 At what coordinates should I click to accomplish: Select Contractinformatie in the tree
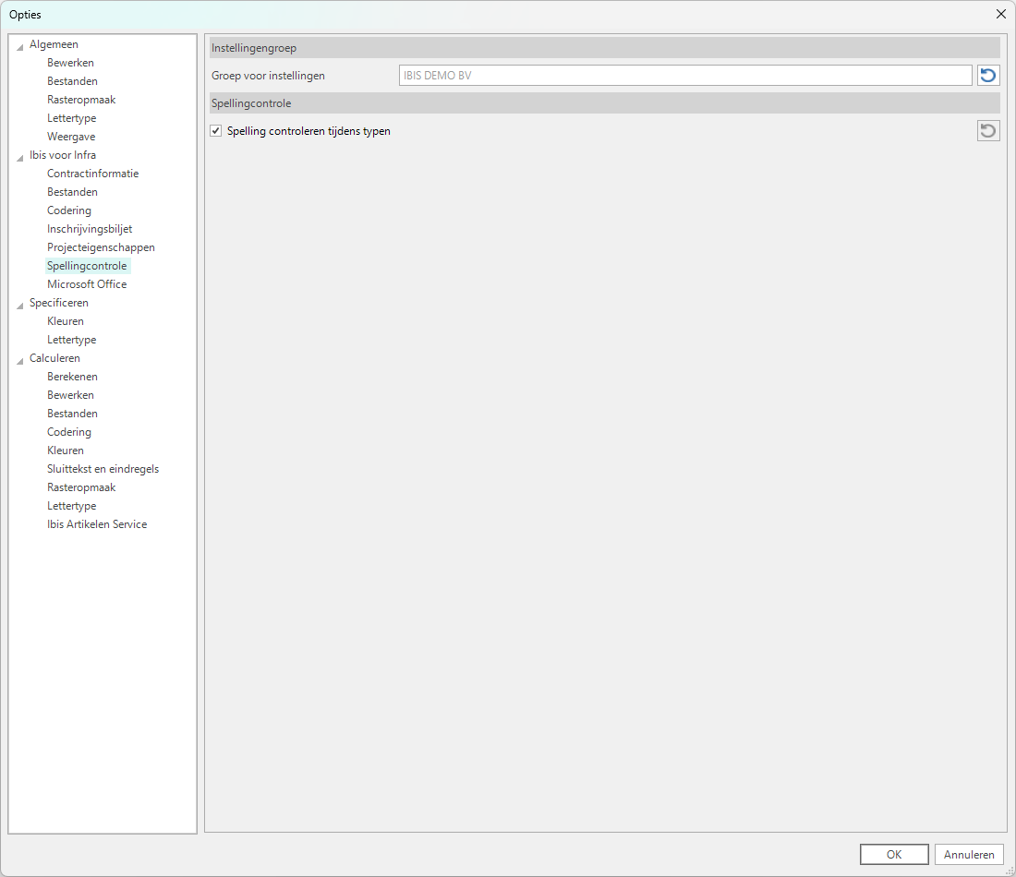(92, 174)
